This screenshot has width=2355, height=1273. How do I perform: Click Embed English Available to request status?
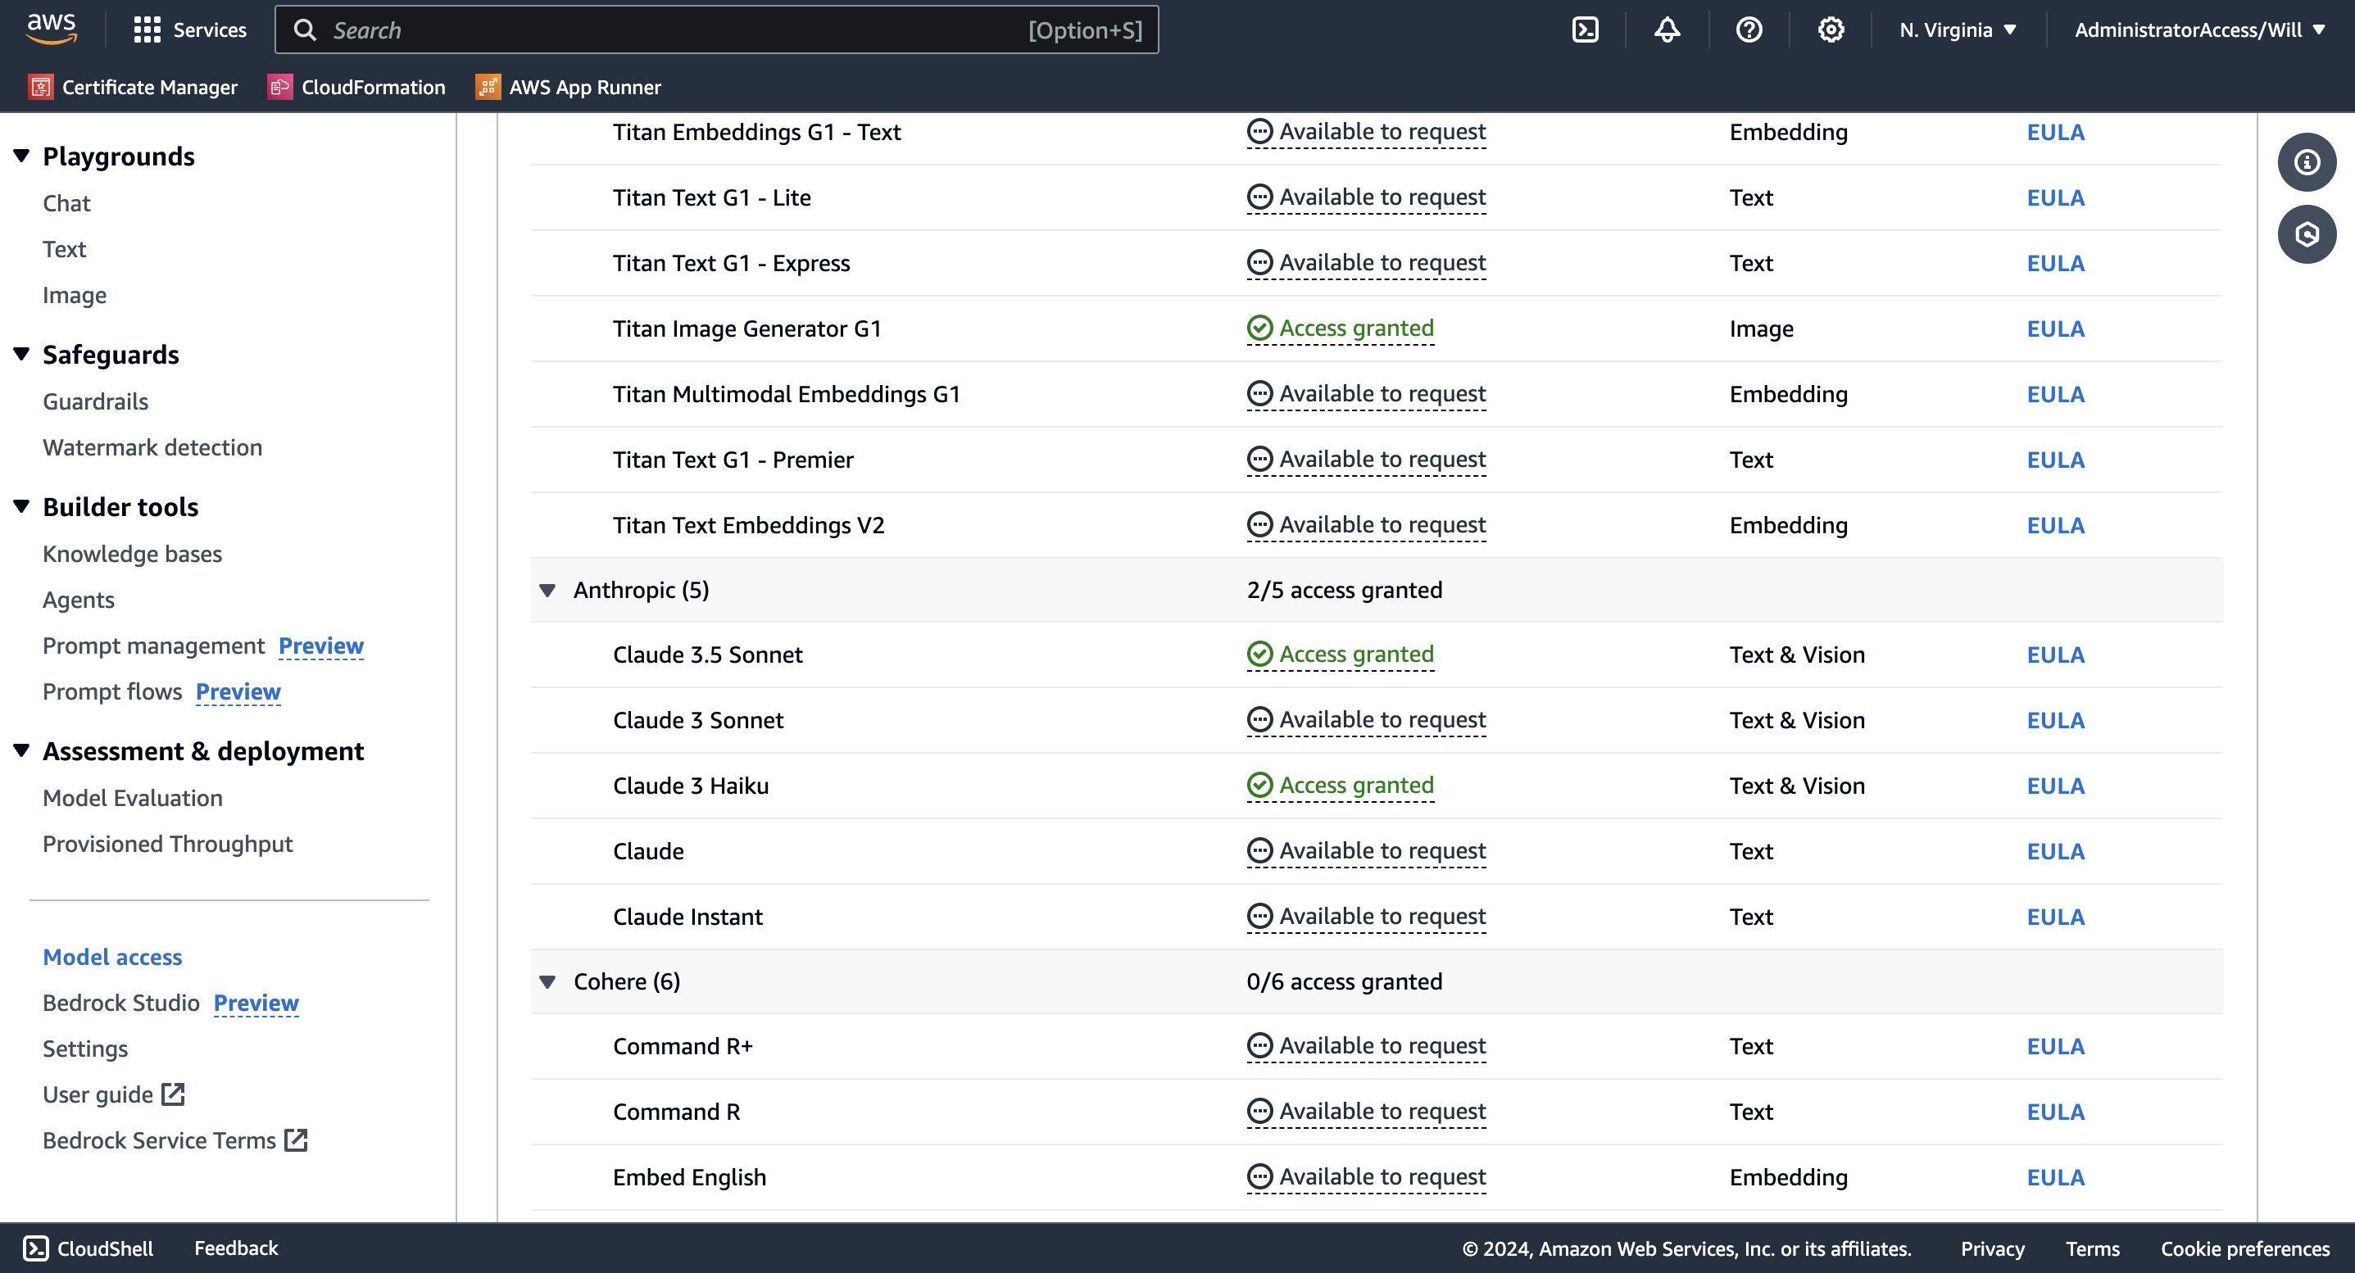[1367, 1177]
